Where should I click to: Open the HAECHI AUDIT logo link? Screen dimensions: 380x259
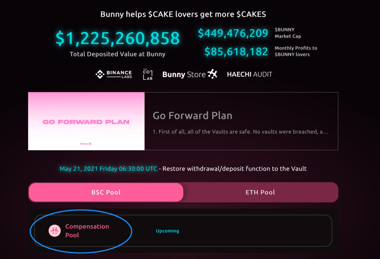[x=250, y=74]
